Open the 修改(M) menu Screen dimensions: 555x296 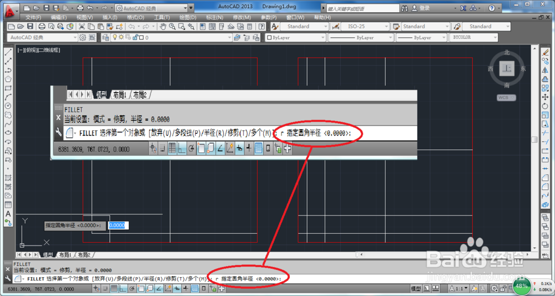(242, 17)
